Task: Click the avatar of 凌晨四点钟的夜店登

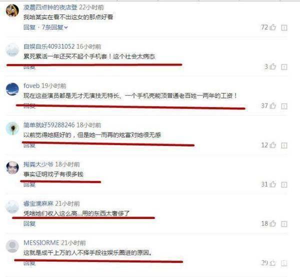Action: click(12, 10)
